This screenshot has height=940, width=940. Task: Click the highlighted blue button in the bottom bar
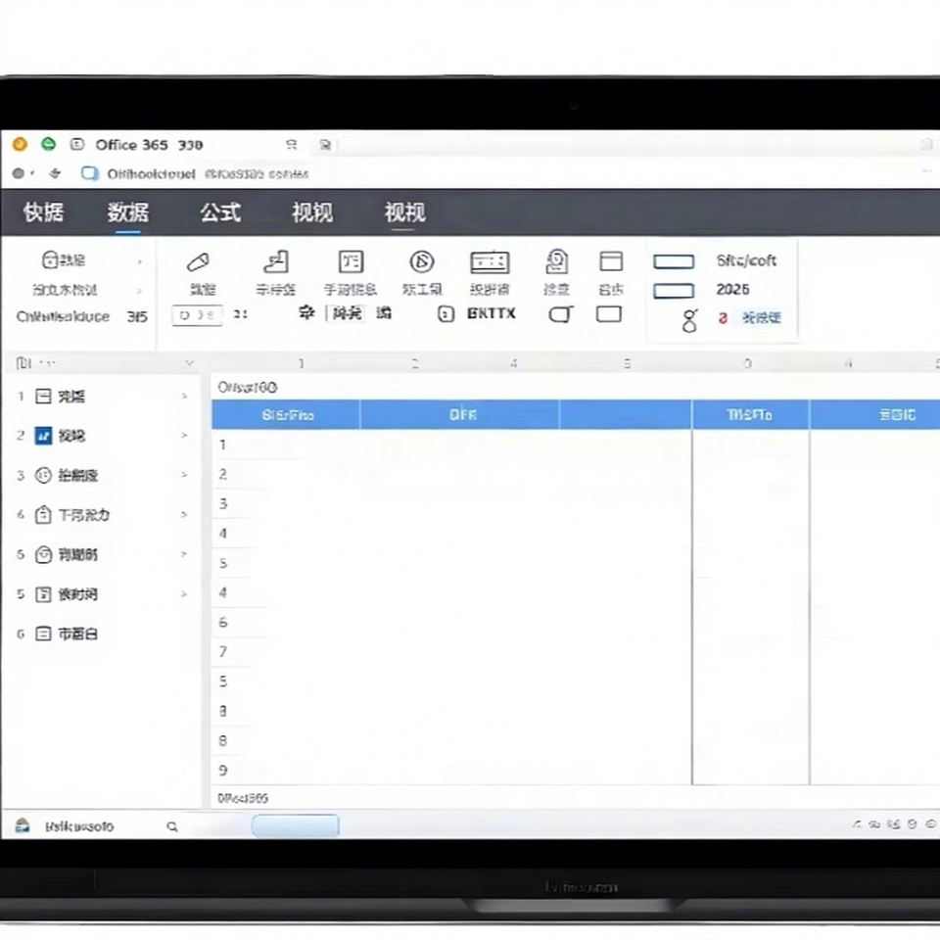[x=295, y=825]
